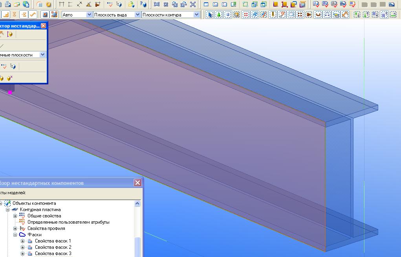
Task: Collapse the 'Фаски' tree node
Action: (x=15, y=235)
